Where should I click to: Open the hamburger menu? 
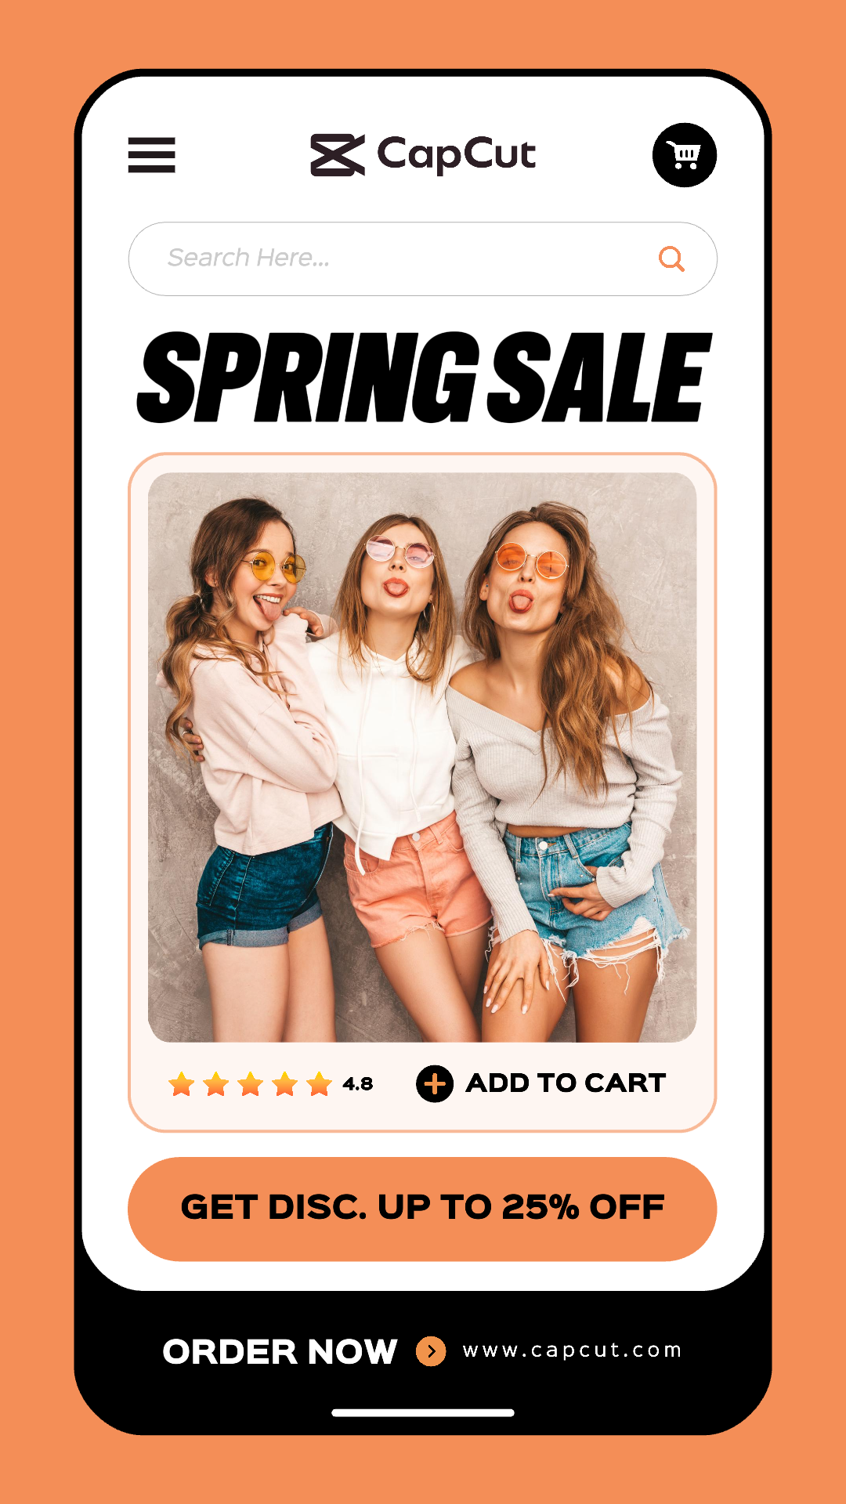point(151,155)
